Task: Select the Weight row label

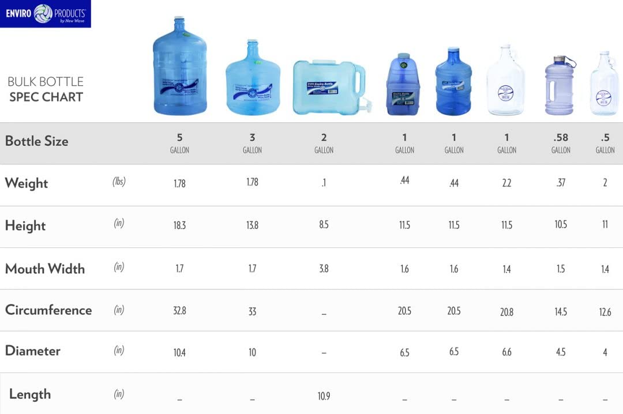Action: [x=27, y=183]
